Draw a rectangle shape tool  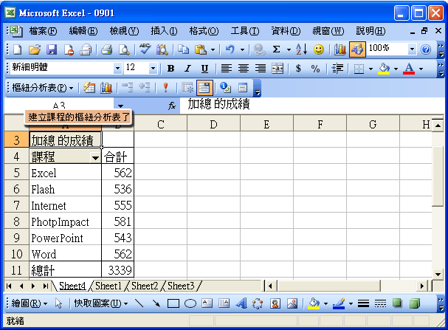click(x=173, y=303)
